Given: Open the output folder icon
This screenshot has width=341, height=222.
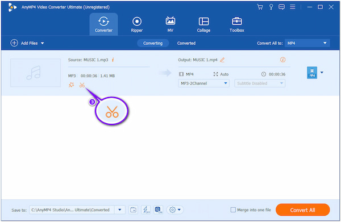Looking at the screenshot, I should (x=133, y=210).
